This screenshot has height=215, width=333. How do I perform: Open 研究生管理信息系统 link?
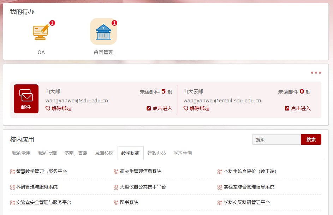tap(141, 172)
